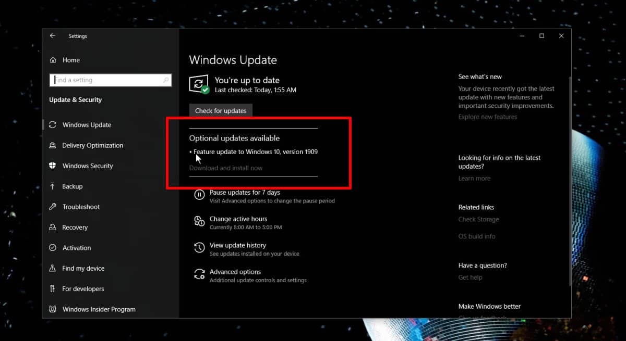Click the Windows Update sync icon in sidebar
Screen dimensions: 626x341
[53, 125]
